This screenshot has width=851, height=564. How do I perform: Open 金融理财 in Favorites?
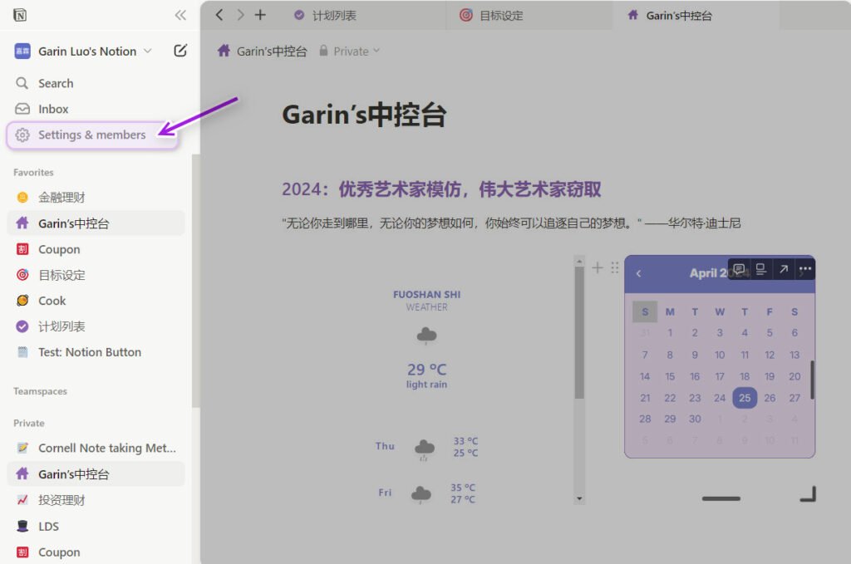pos(96,198)
